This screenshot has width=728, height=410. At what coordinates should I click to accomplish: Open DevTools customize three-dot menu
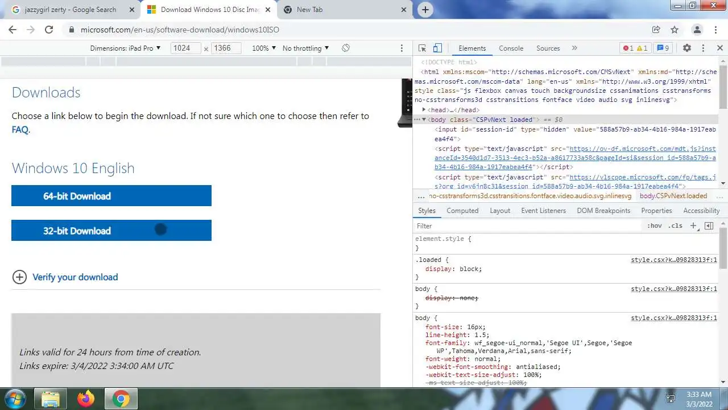[703, 48]
